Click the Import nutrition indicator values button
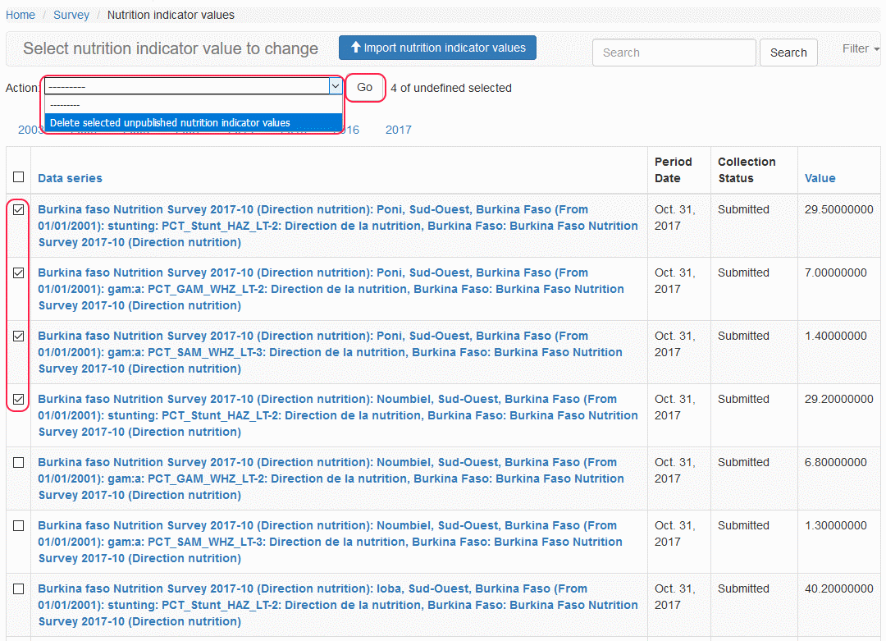The width and height of the screenshot is (886, 641). click(437, 48)
